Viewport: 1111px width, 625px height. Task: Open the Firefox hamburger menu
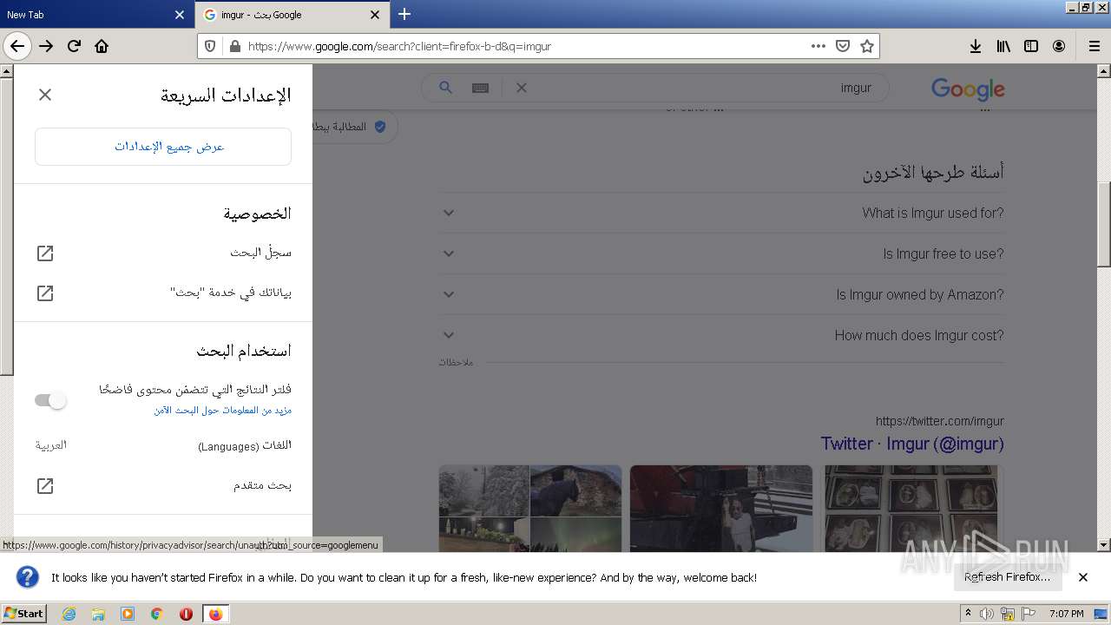click(x=1094, y=46)
